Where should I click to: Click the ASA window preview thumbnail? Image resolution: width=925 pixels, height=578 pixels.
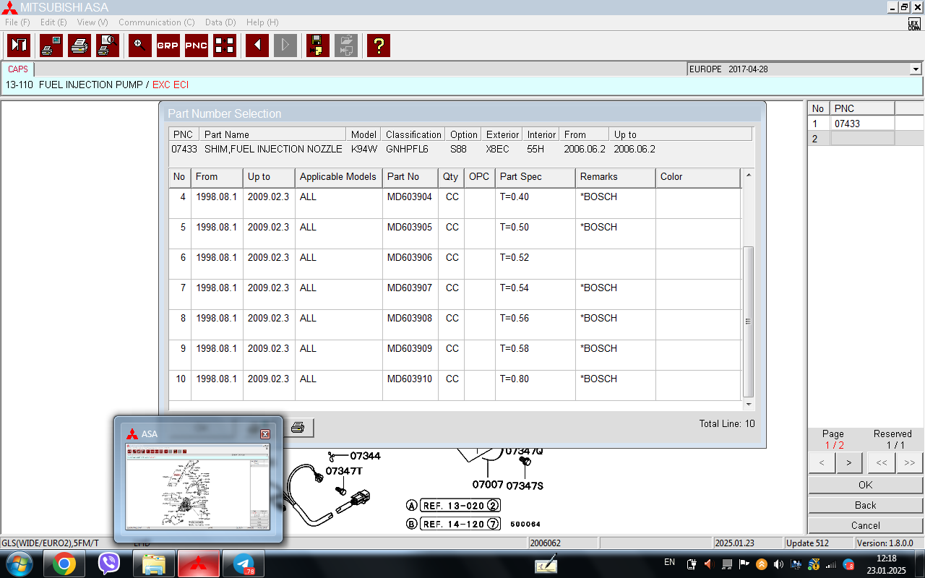[198, 486]
